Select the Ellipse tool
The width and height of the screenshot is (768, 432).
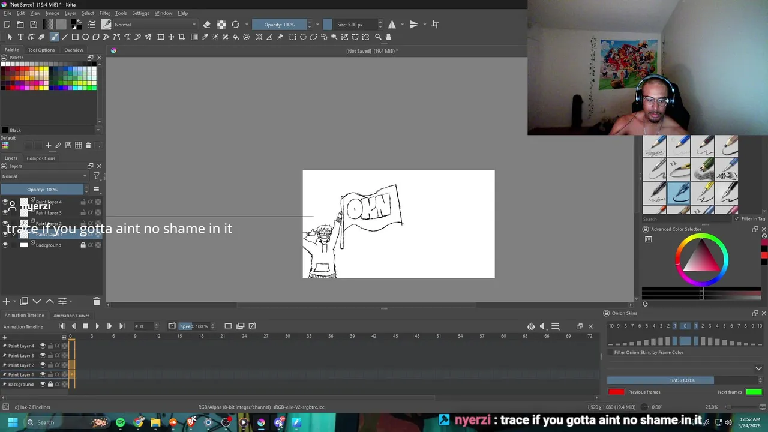[86, 37]
